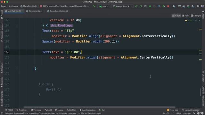Open the Gradle tool window

pyautogui.click(x=203, y=15)
